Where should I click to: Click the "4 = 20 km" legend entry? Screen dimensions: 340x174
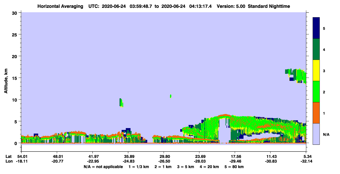209,167
